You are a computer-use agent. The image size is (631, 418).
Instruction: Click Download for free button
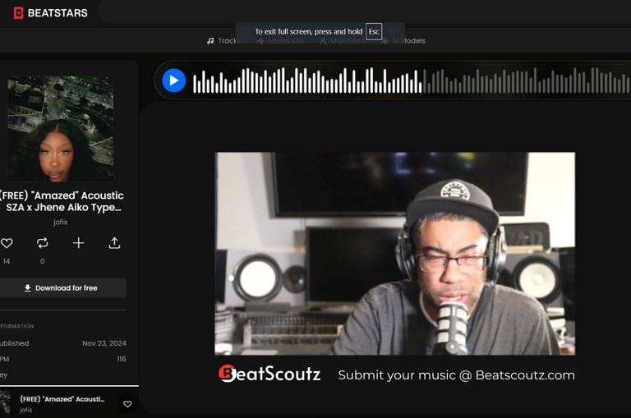[62, 288]
